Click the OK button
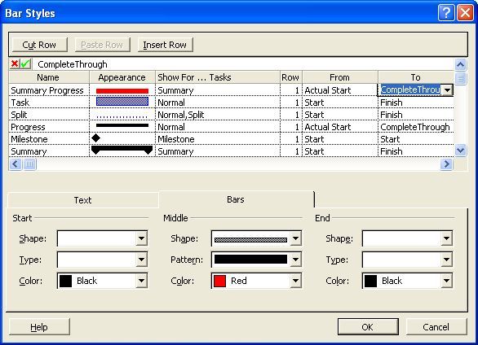This screenshot has width=478, height=345. point(368,327)
